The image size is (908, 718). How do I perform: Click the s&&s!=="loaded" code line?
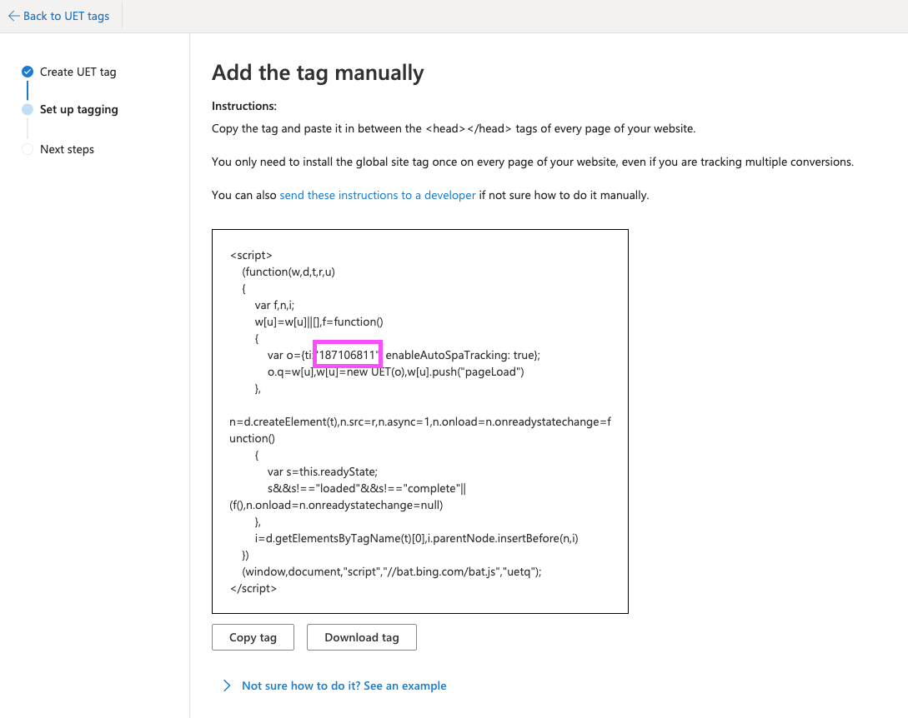[367, 488]
